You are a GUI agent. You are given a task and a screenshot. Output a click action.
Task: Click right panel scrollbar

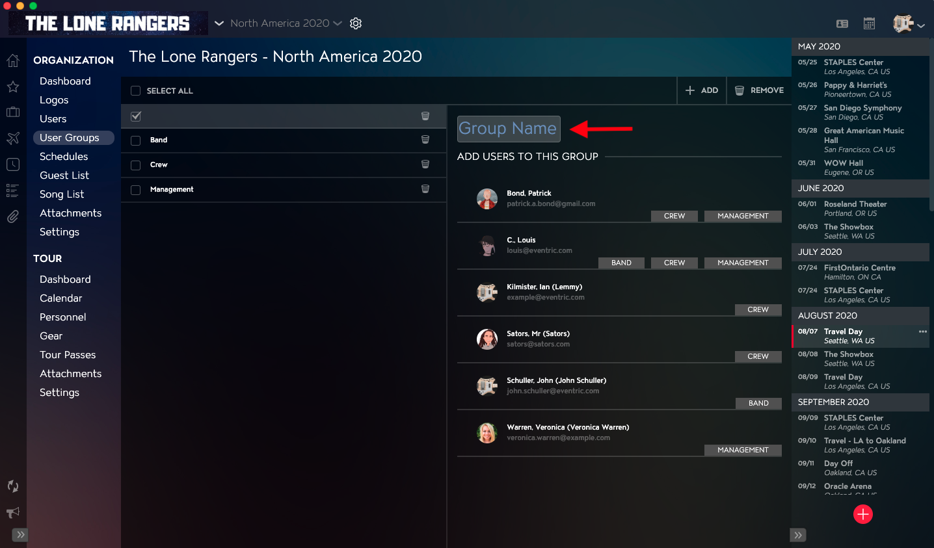pos(931,124)
